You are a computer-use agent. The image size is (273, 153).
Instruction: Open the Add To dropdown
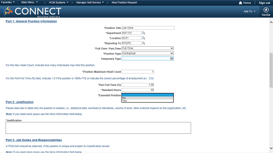[250, 11]
